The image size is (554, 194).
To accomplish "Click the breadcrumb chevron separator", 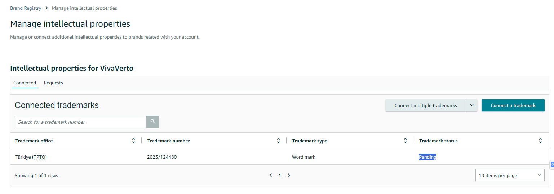I will (x=46, y=8).
